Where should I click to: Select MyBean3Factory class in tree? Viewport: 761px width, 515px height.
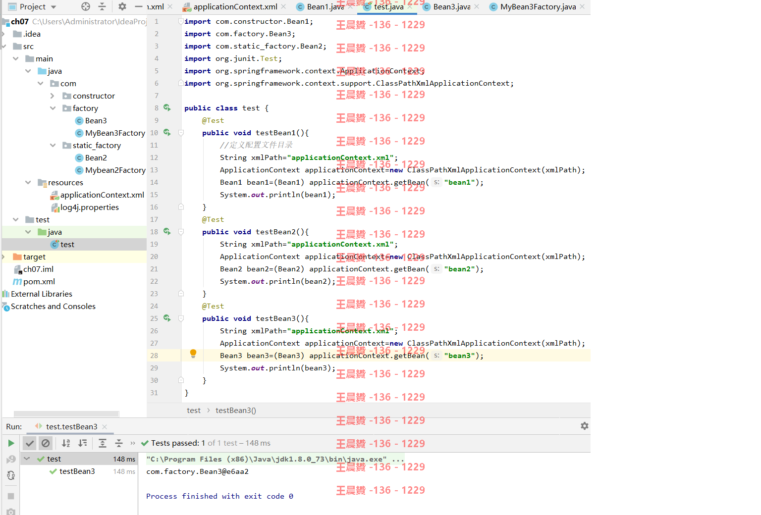point(110,133)
